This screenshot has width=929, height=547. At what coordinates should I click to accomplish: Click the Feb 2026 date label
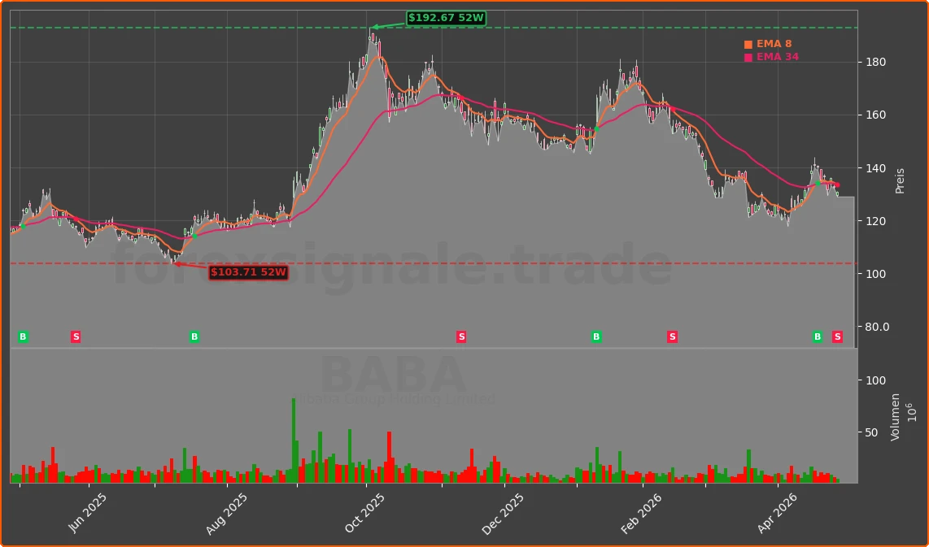click(x=642, y=513)
